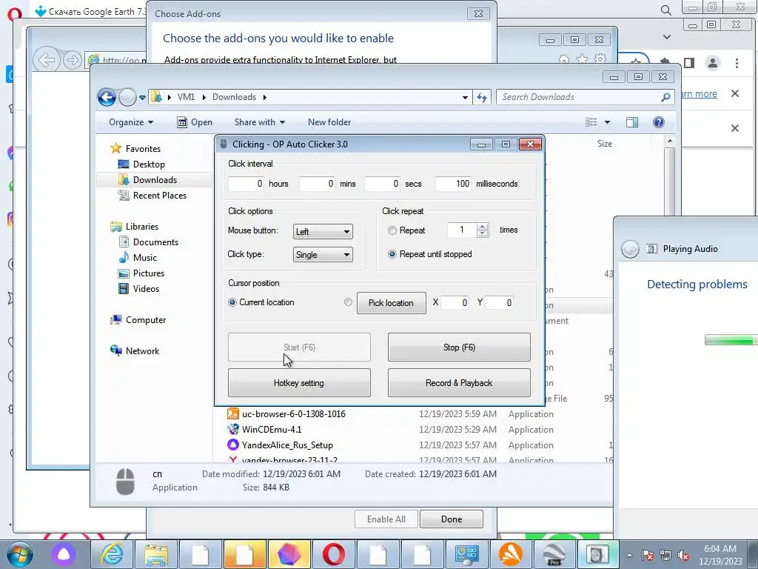The width and height of the screenshot is (758, 569).
Task: Click the Size column header
Action: point(604,144)
